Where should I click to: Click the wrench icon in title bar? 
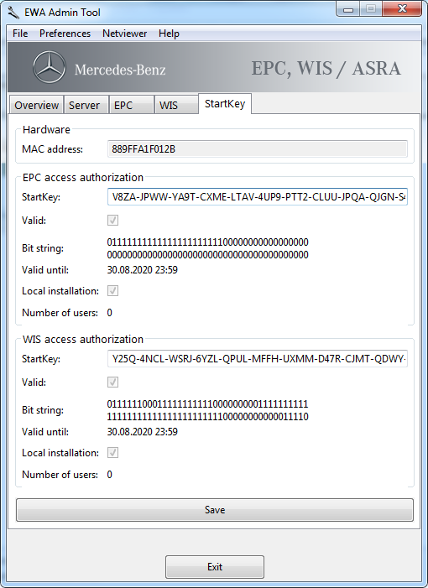[13, 13]
